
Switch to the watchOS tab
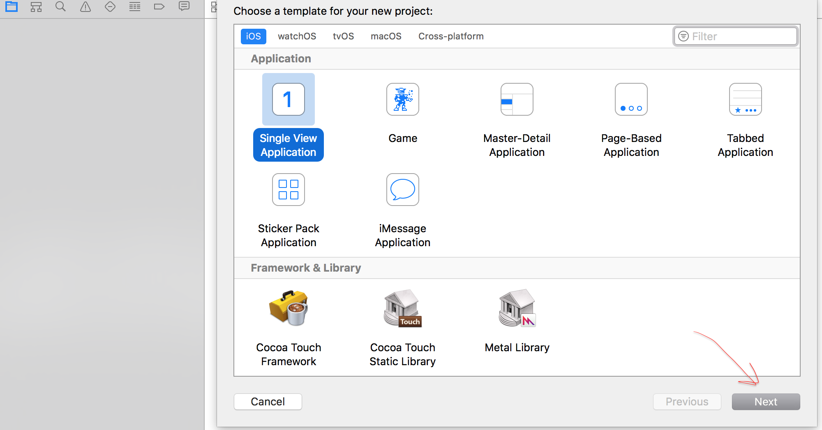coord(297,36)
